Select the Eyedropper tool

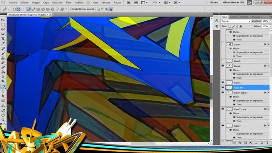click(3, 43)
